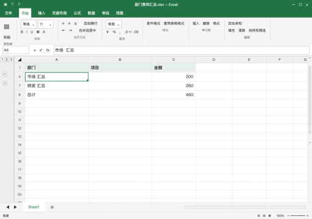Switch to Page Layout view icon
Viewport: 312px width, 219px height.
[x=264, y=216]
